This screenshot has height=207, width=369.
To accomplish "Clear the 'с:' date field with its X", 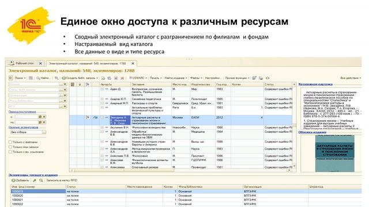I will pyautogui.click(x=44, y=117).
